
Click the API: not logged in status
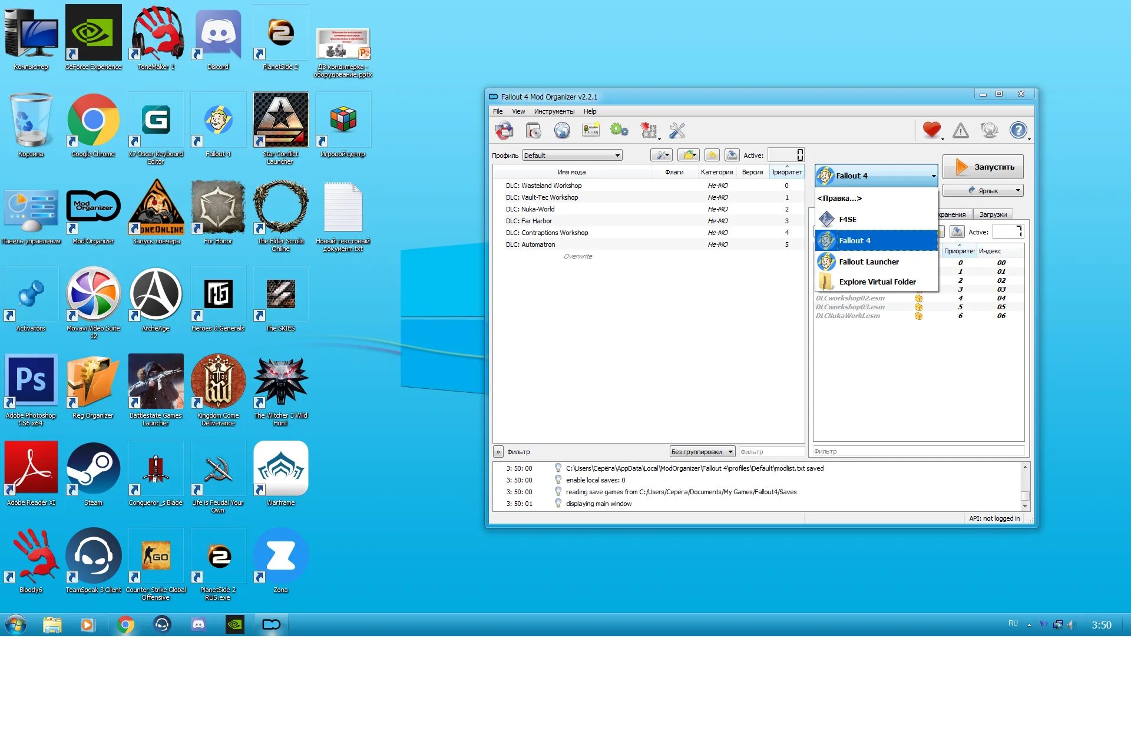click(994, 518)
